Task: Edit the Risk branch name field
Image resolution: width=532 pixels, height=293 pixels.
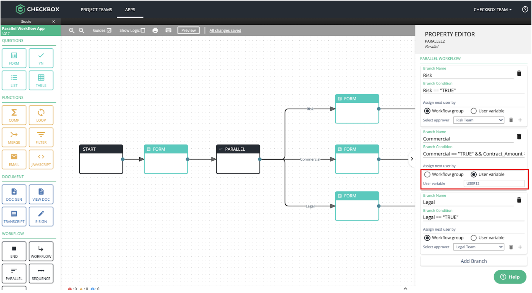Action: click(x=468, y=76)
